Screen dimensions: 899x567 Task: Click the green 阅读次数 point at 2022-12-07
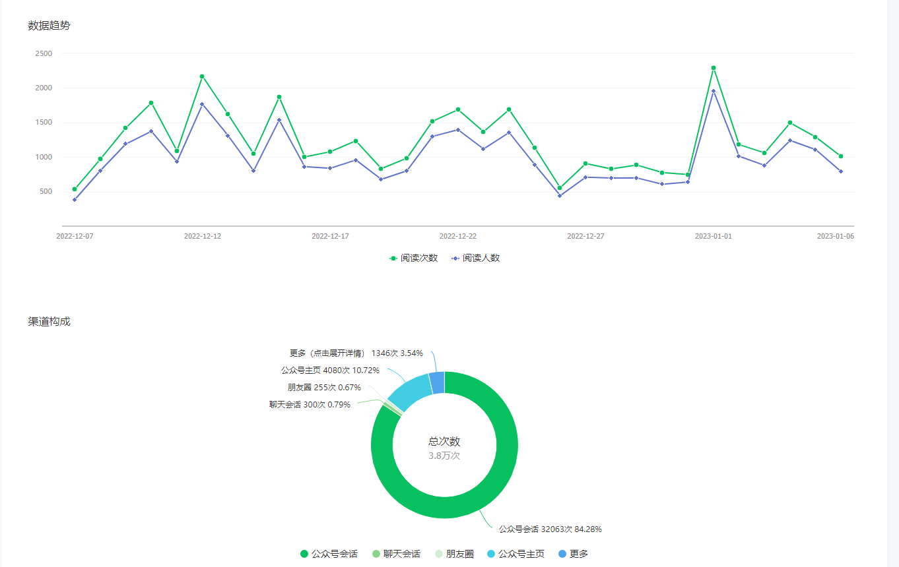[75, 189]
